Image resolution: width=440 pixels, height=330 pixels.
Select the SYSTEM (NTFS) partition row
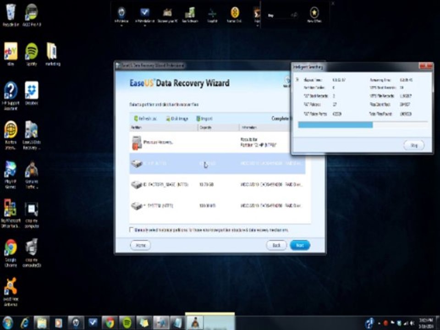click(217, 206)
